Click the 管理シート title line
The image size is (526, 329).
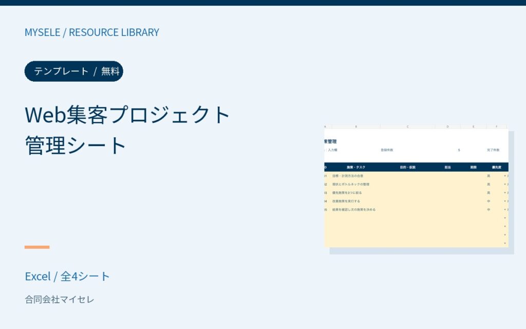click(x=76, y=145)
